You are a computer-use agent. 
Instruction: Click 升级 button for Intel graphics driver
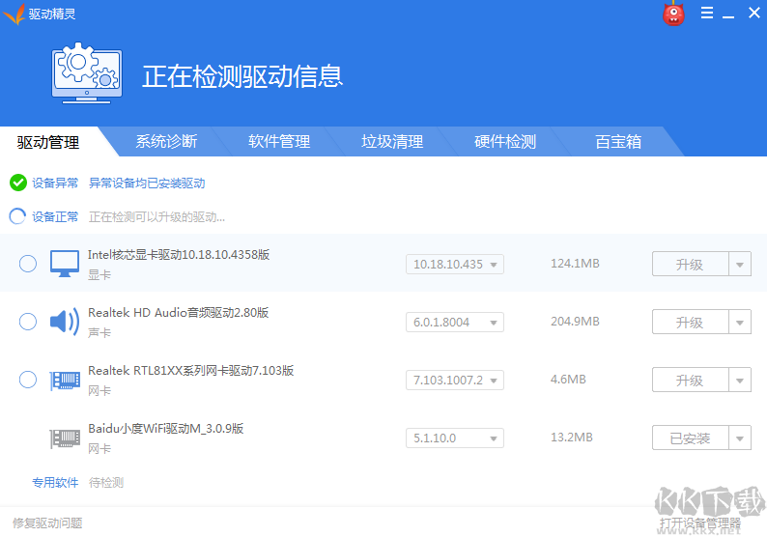pyautogui.click(x=690, y=265)
